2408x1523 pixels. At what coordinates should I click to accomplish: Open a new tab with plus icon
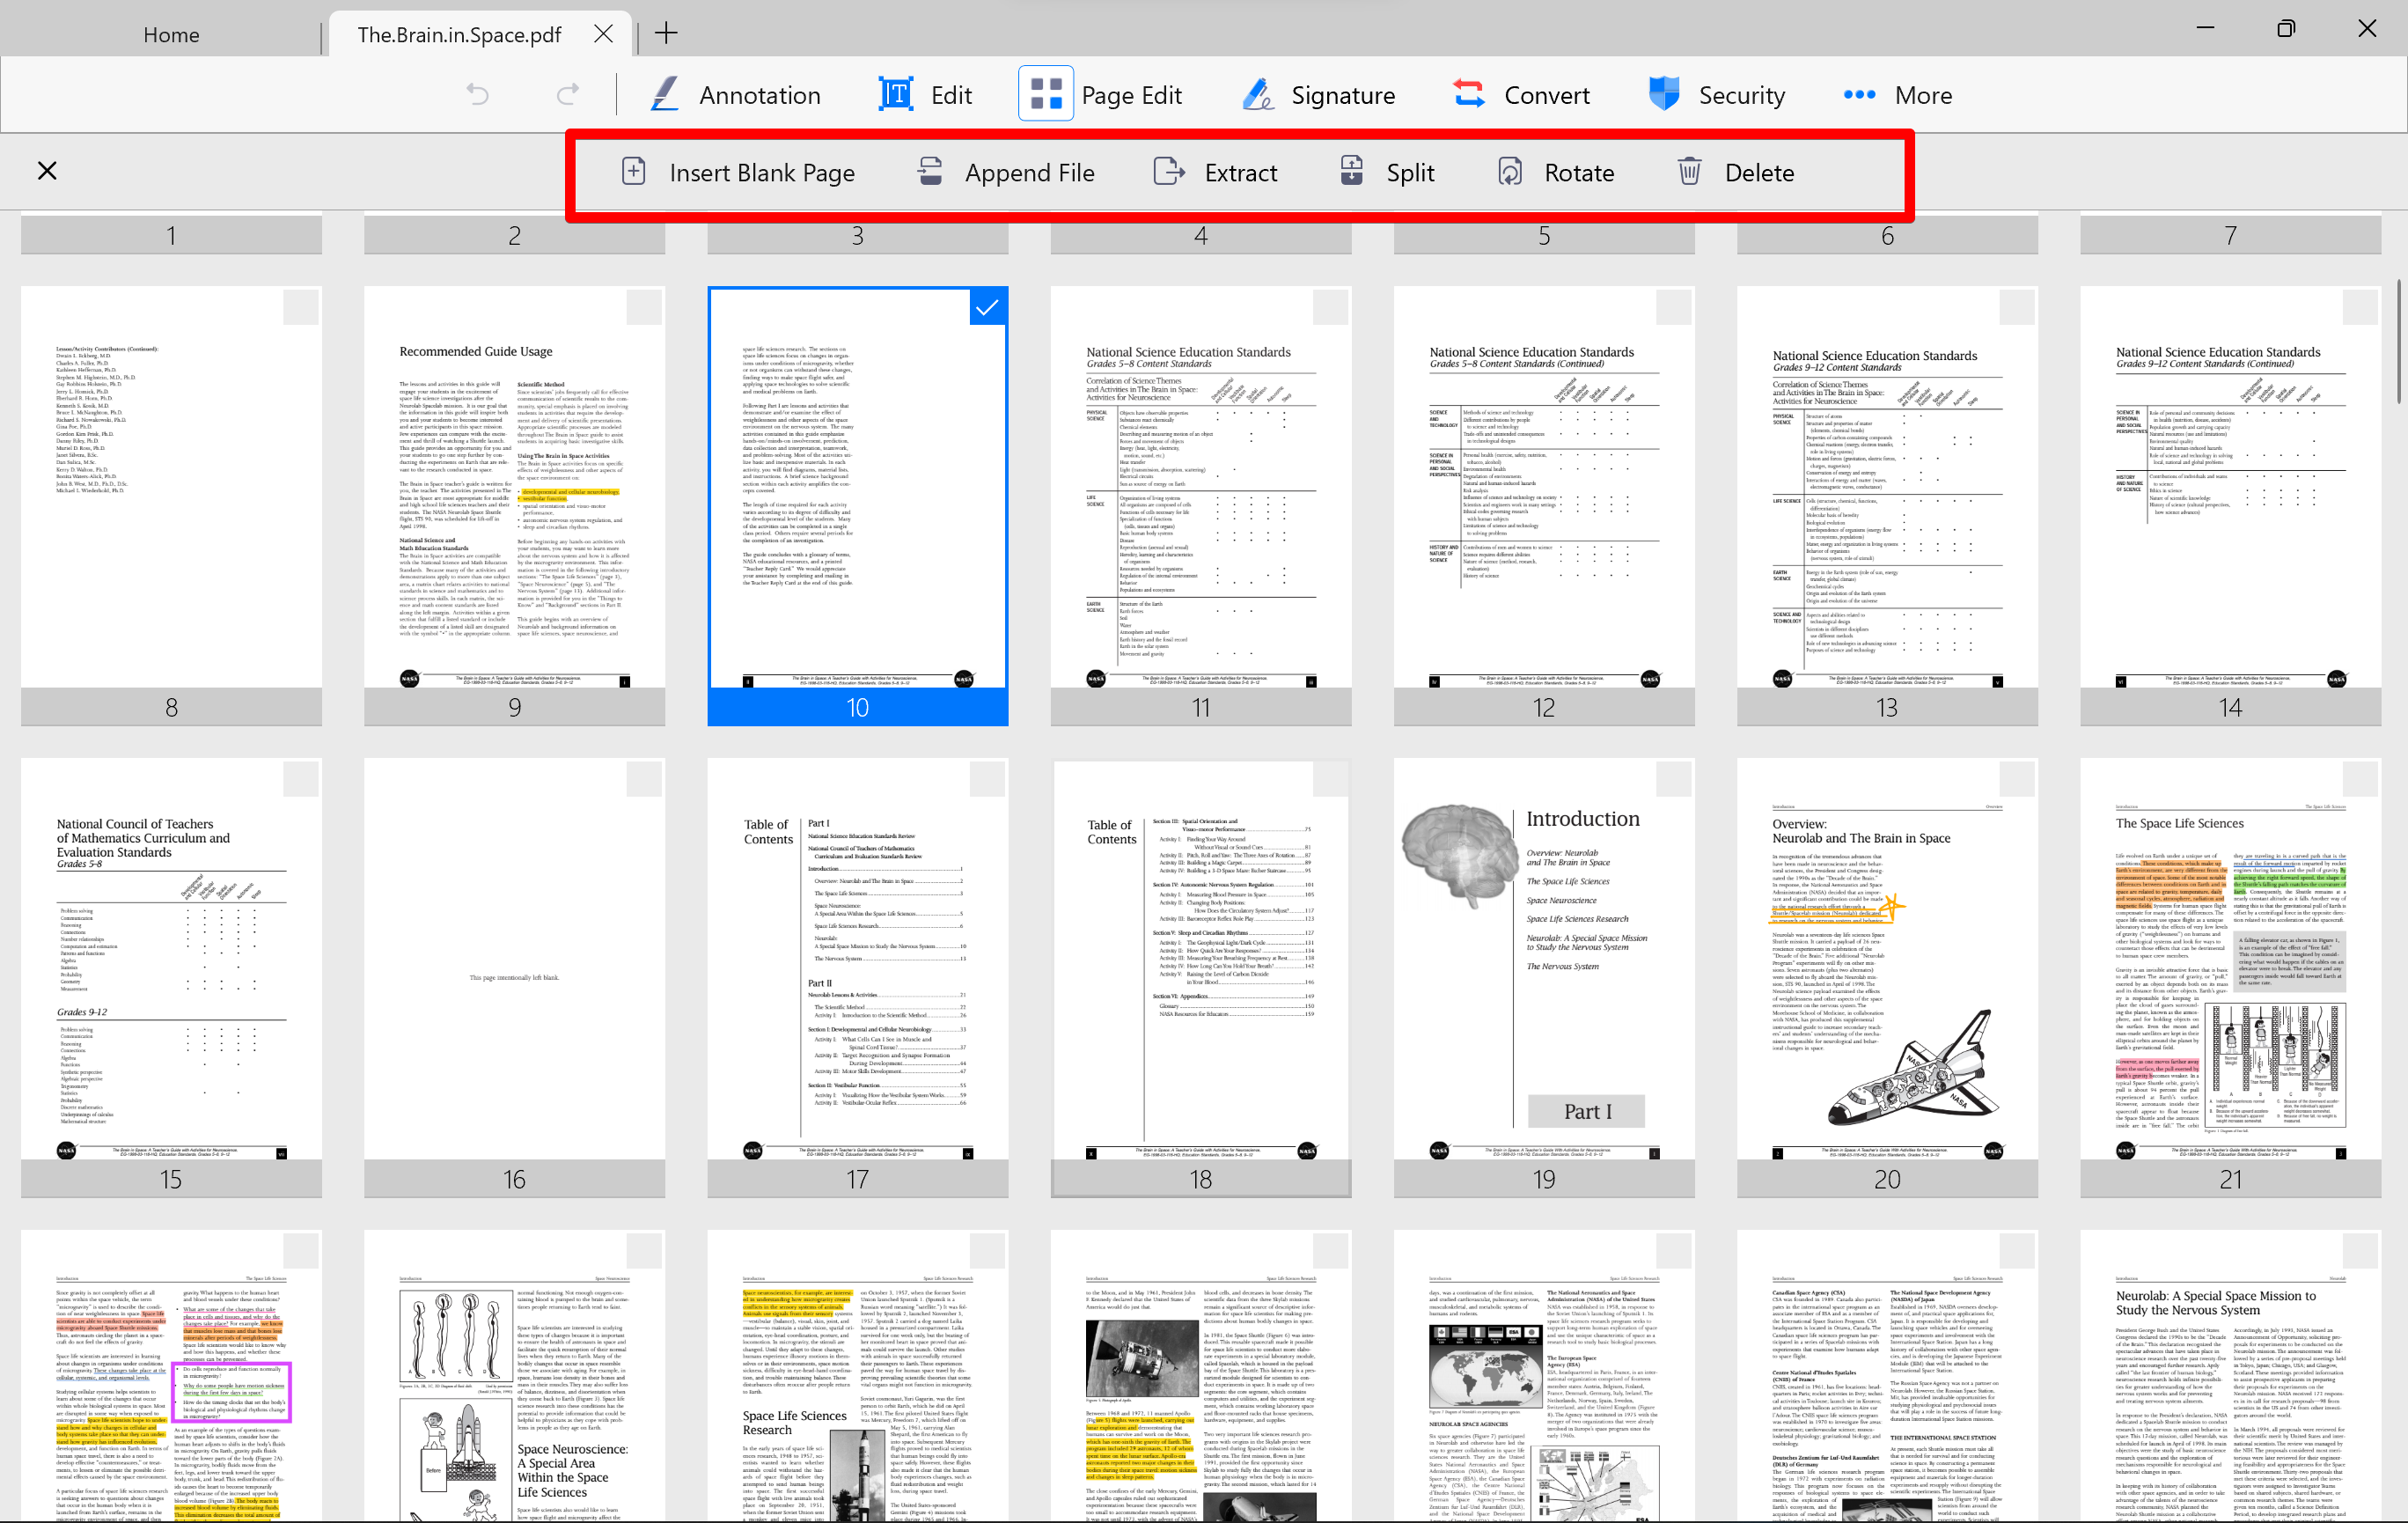point(666,33)
